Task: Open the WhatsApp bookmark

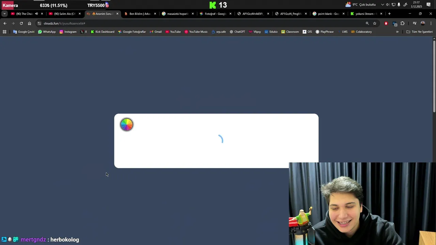Action: [47, 32]
